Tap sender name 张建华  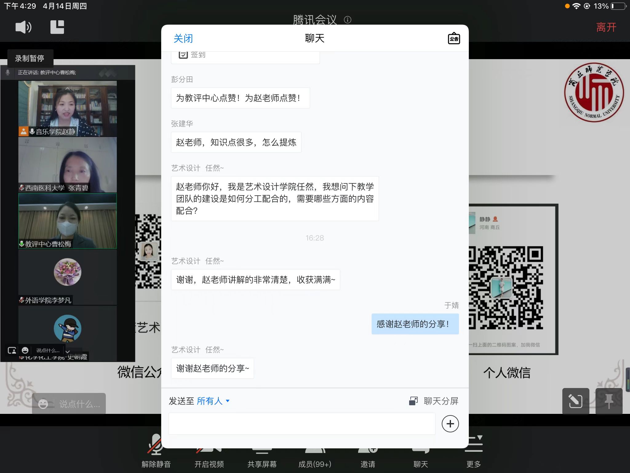pyautogui.click(x=182, y=124)
